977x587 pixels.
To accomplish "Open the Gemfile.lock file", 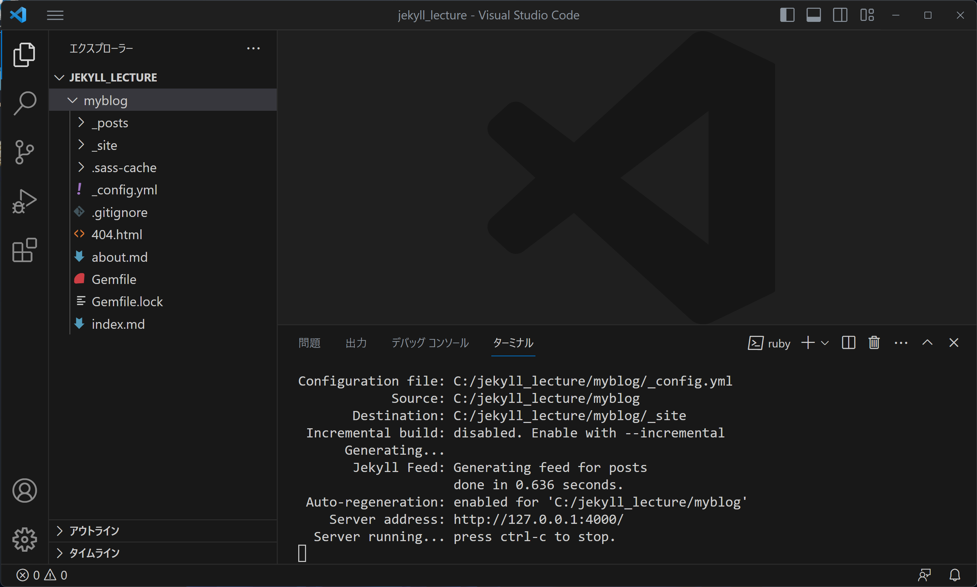I will (163, 302).
